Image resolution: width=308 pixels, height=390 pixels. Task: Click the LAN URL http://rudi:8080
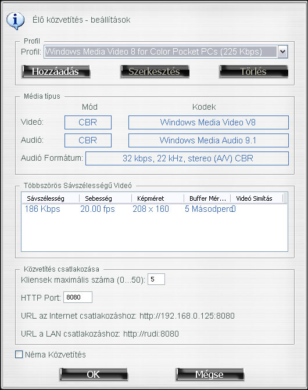point(151,334)
